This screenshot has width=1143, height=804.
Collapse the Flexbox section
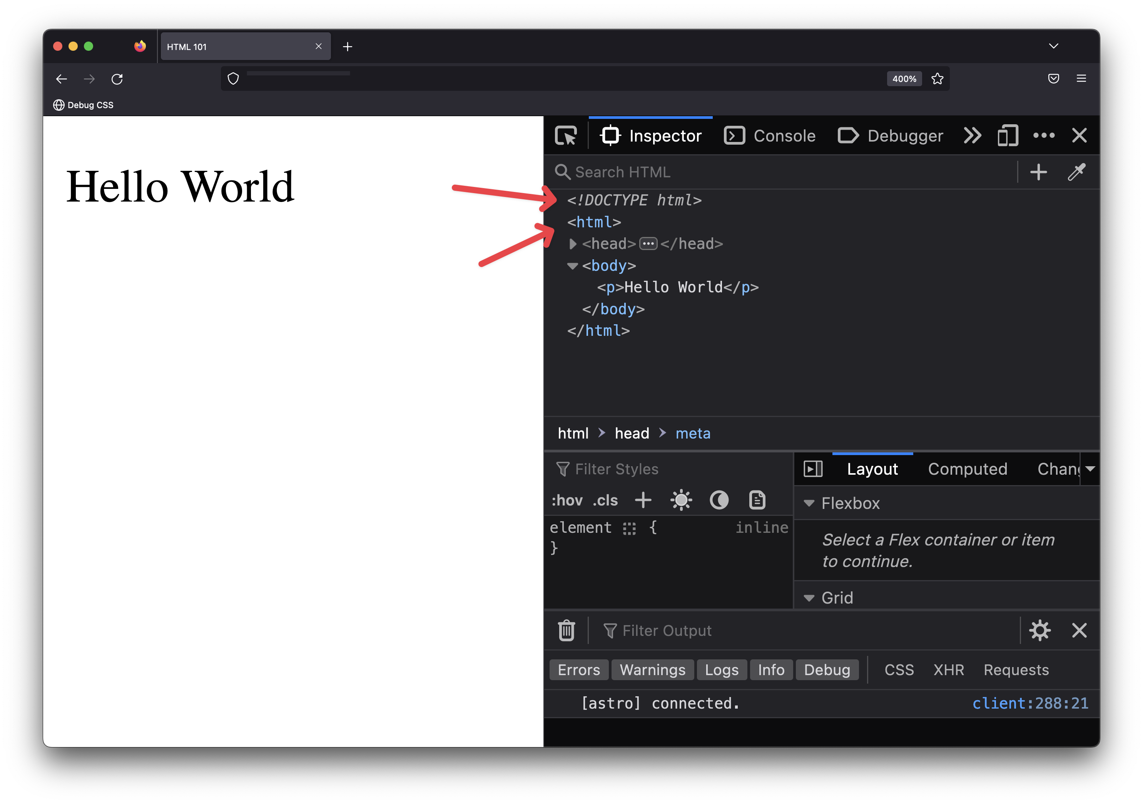(809, 503)
